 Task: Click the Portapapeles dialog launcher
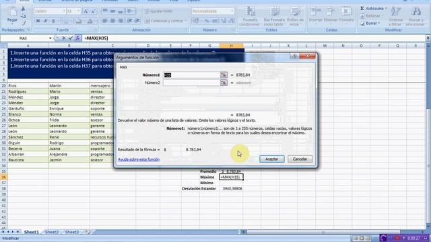28,30
